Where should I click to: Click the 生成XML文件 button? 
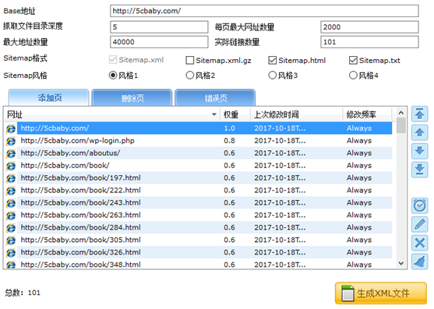[x=381, y=293]
